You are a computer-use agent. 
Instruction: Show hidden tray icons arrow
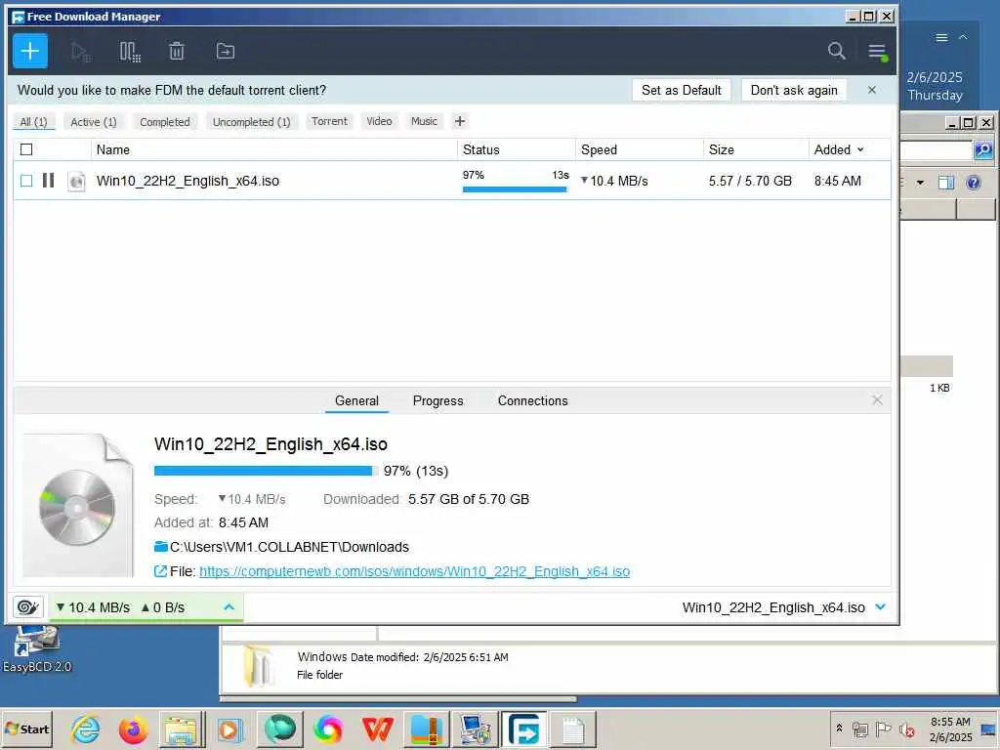839,729
